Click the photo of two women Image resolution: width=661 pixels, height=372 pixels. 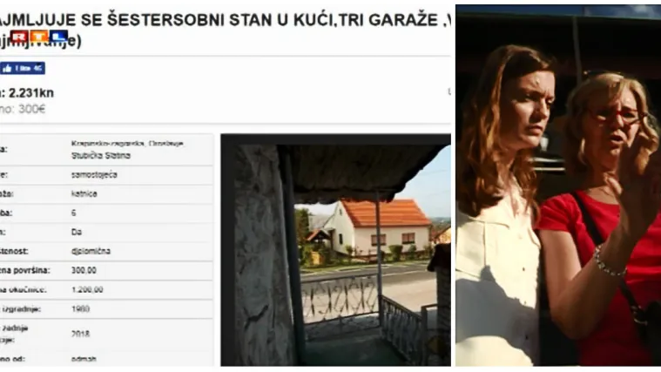(x=558, y=186)
